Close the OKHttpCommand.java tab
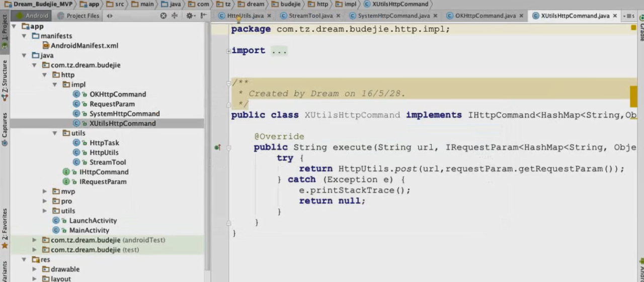644x282 pixels. point(521,16)
